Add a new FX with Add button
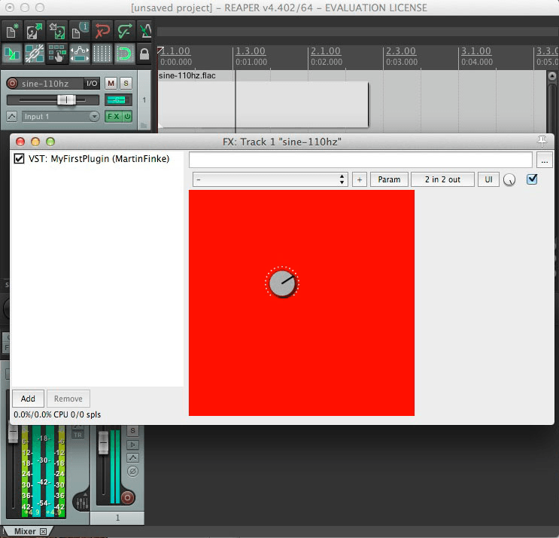559x538 pixels. pos(28,399)
